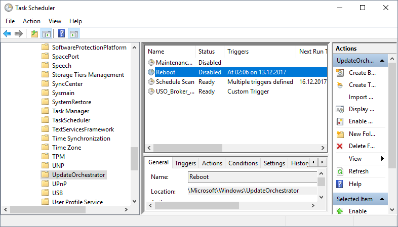Switch to the Triggers tab
The image size is (398, 227).
pyautogui.click(x=185, y=163)
